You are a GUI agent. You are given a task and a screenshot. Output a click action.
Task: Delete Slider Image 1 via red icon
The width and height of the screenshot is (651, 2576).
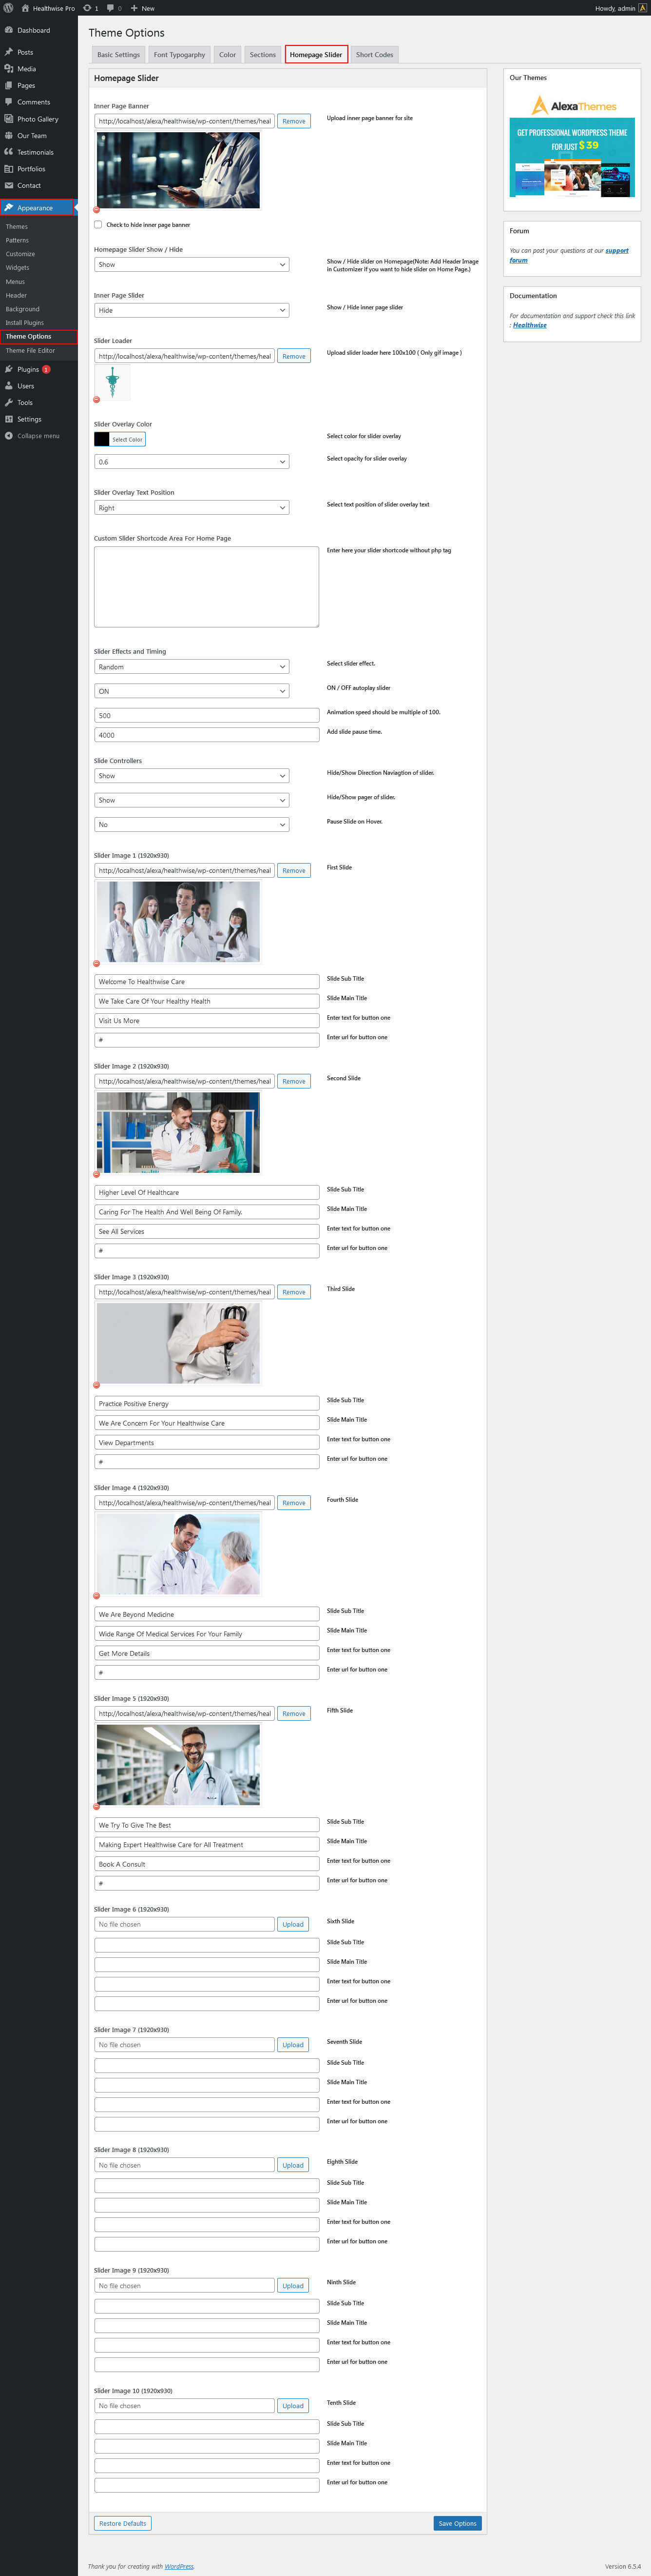(97, 964)
